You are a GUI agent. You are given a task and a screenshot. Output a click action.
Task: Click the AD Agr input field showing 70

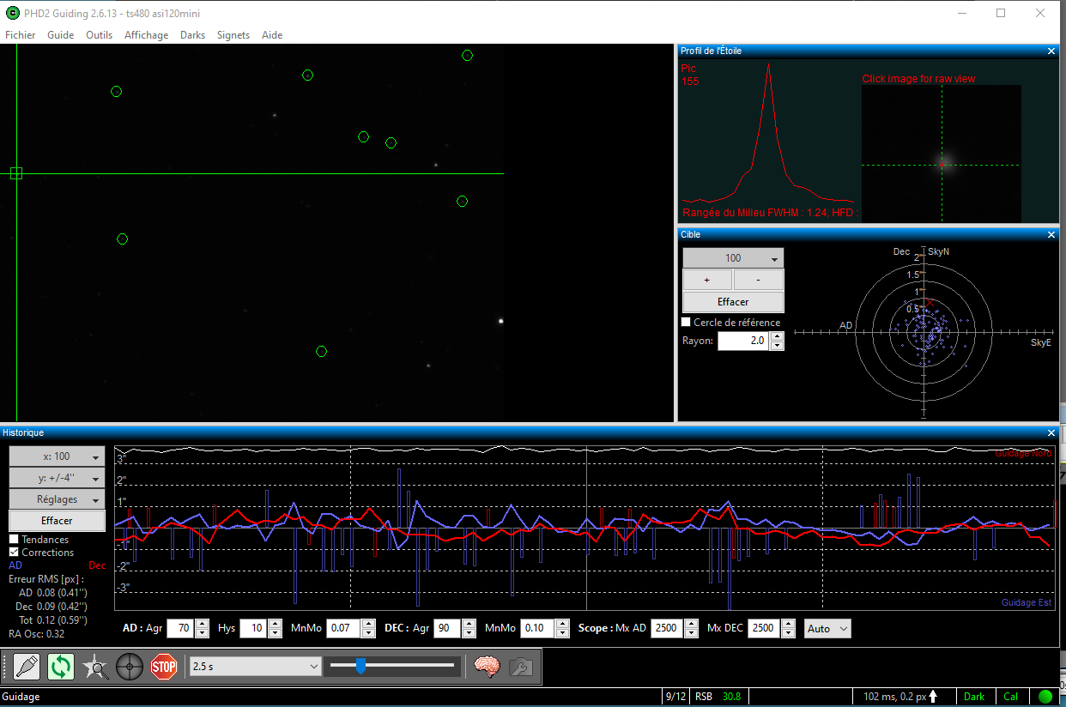(180, 629)
